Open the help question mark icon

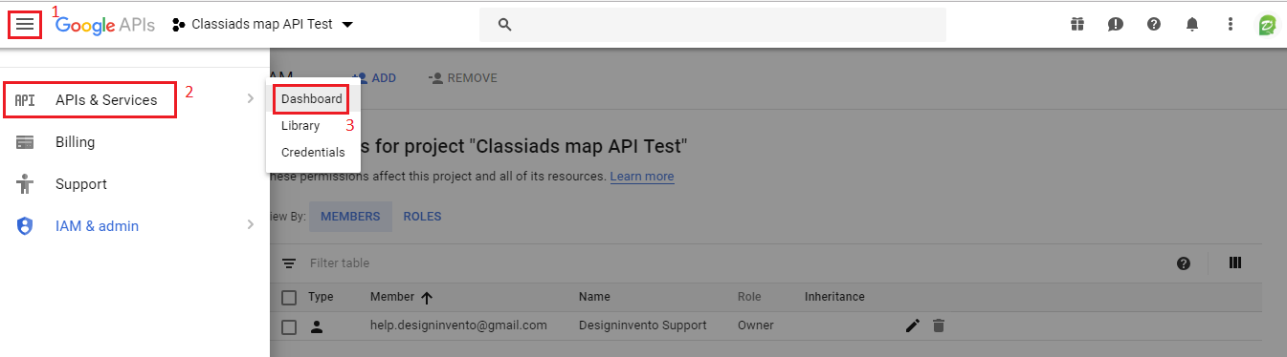[x=1154, y=25]
